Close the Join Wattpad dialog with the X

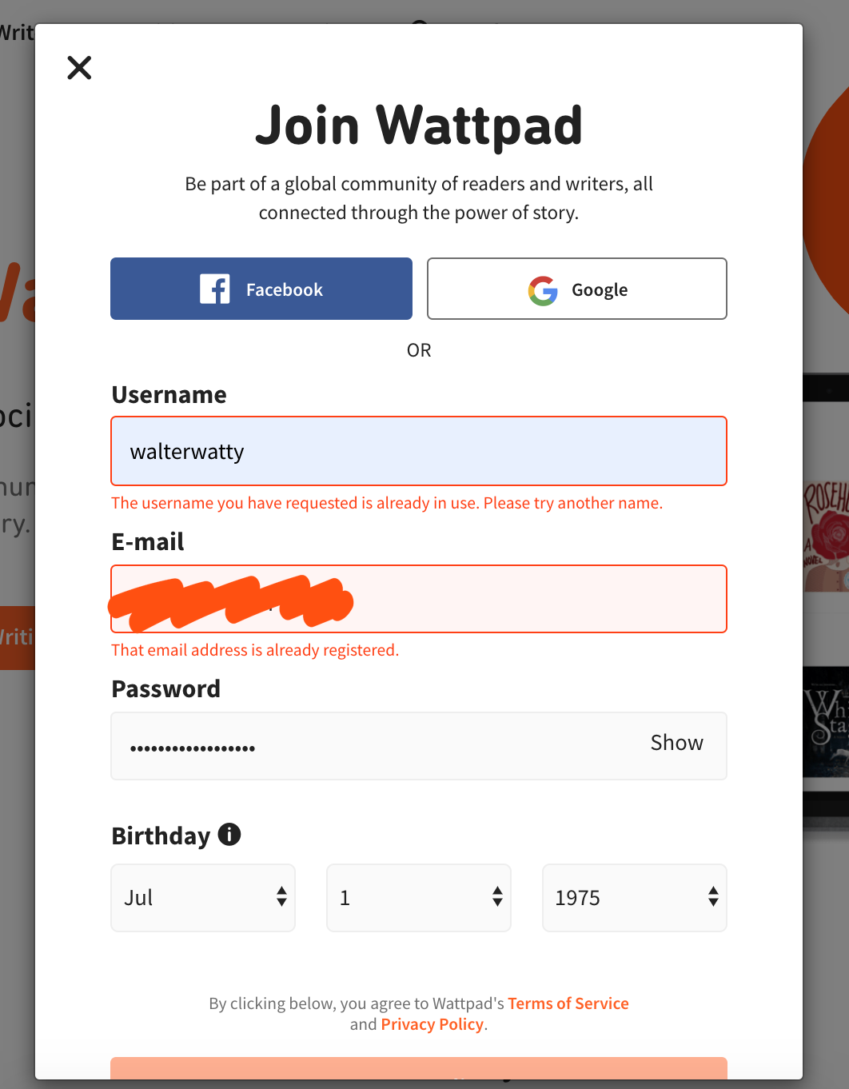(79, 68)
